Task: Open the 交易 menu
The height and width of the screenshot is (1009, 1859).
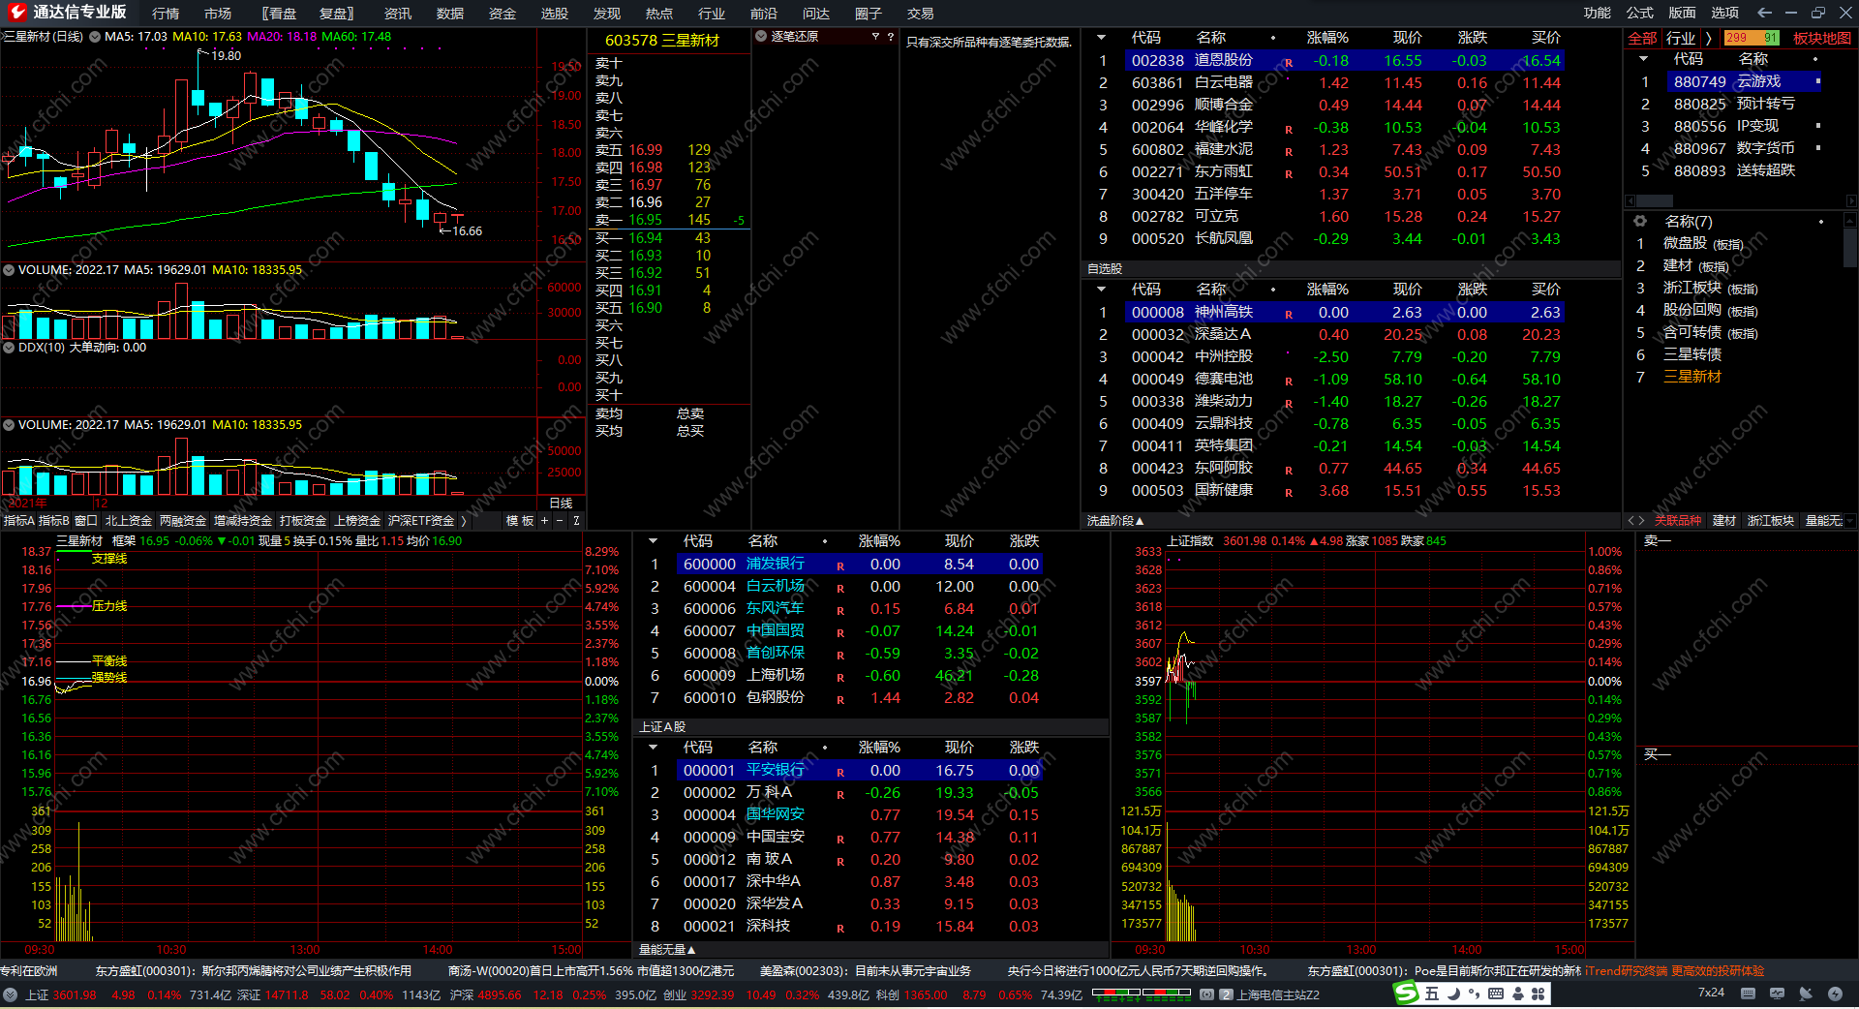Action: (x=921, y=14)
